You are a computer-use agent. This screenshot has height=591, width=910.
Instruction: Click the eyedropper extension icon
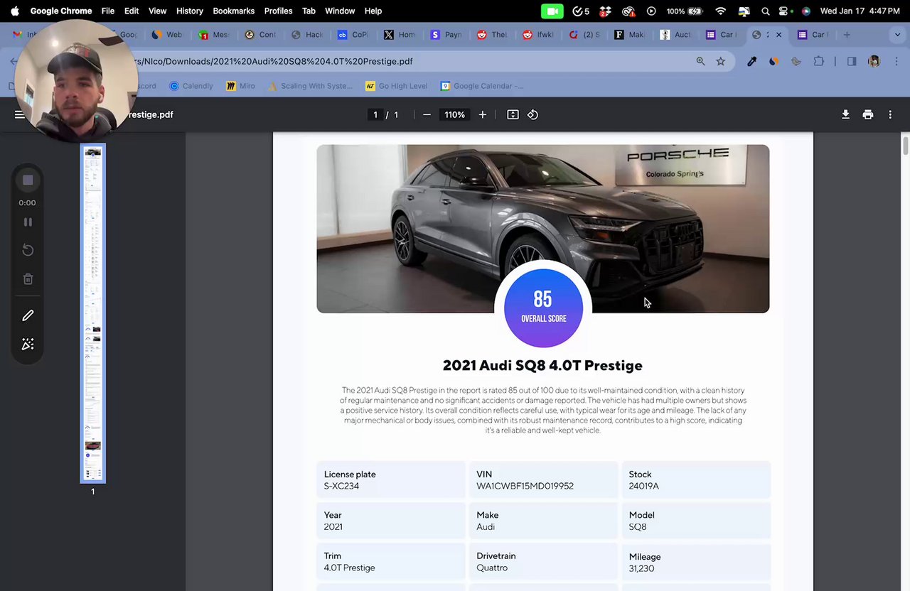coord(751,61)
